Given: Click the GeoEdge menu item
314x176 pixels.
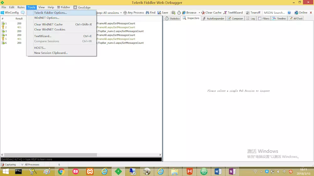Looking at the screenshot, I should (x=82, y=7).
